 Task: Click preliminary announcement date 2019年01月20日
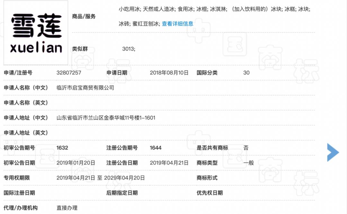point(76,163)
